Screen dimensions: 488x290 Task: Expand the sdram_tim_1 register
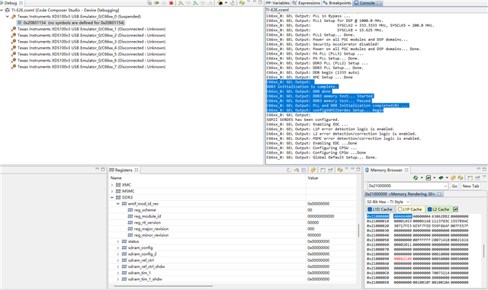[x=118, y=273]
